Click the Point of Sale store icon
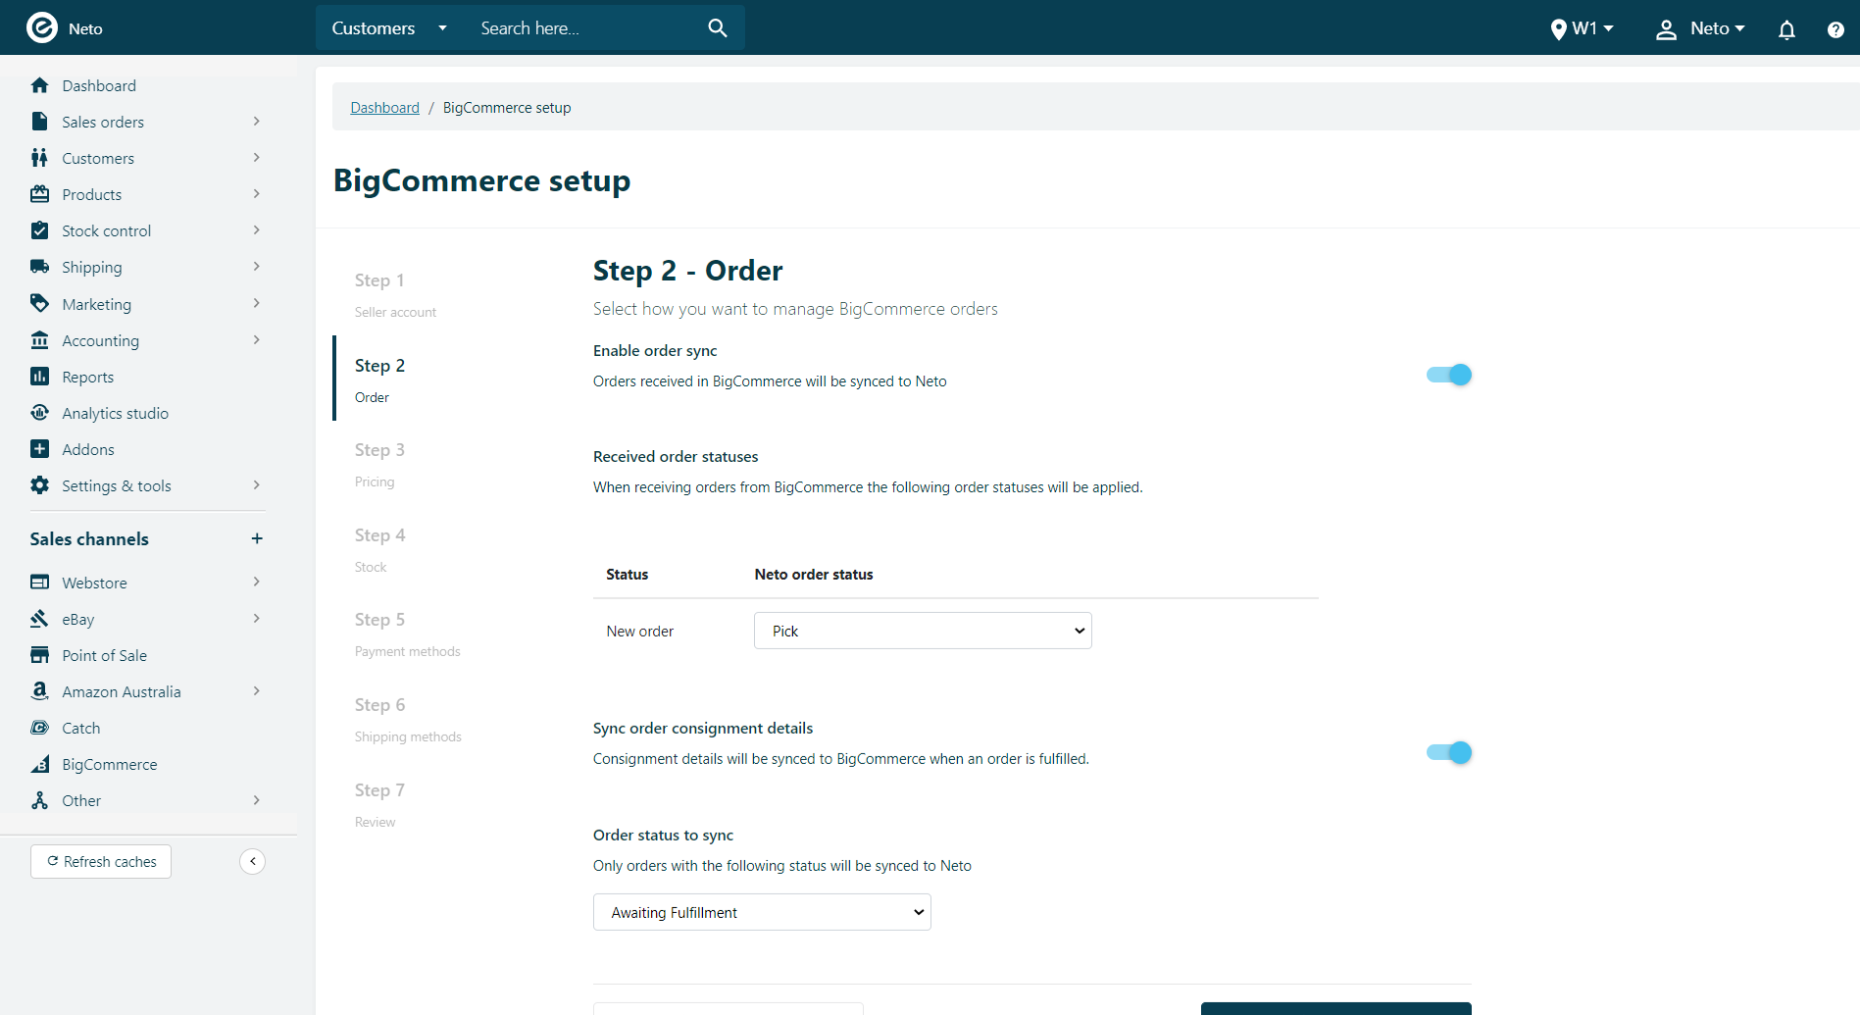Viewport: 1860px width, 1015px height. [39, 655]
